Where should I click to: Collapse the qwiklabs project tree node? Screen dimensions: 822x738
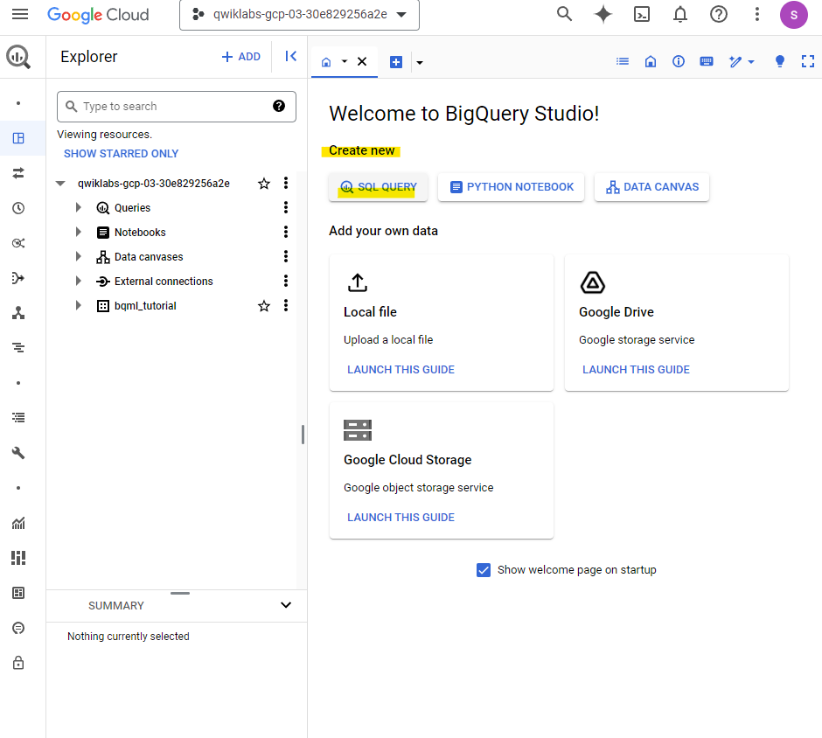pos(60,184)
